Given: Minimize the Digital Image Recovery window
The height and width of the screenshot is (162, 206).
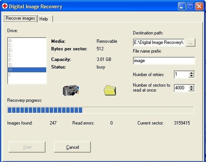Looking at the screenshot, I should tap(182, 6).
